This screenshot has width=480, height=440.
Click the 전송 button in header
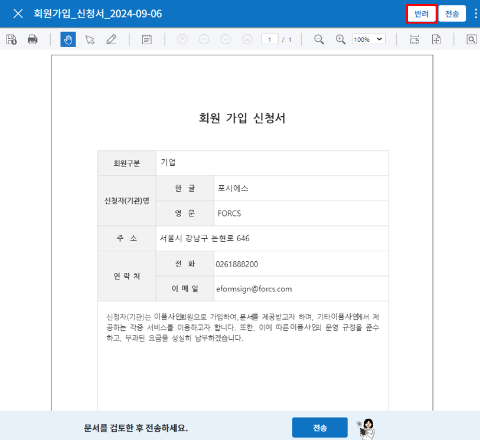[452, 14]
